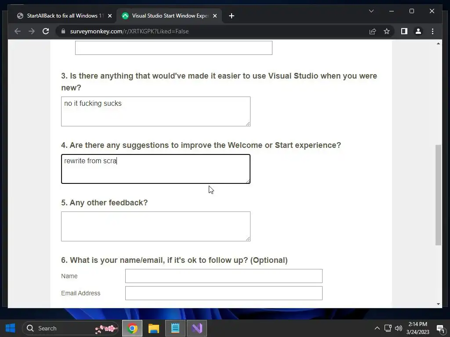
Task: Open the clock showing 2:14 PM
Action: pos(417,328)
